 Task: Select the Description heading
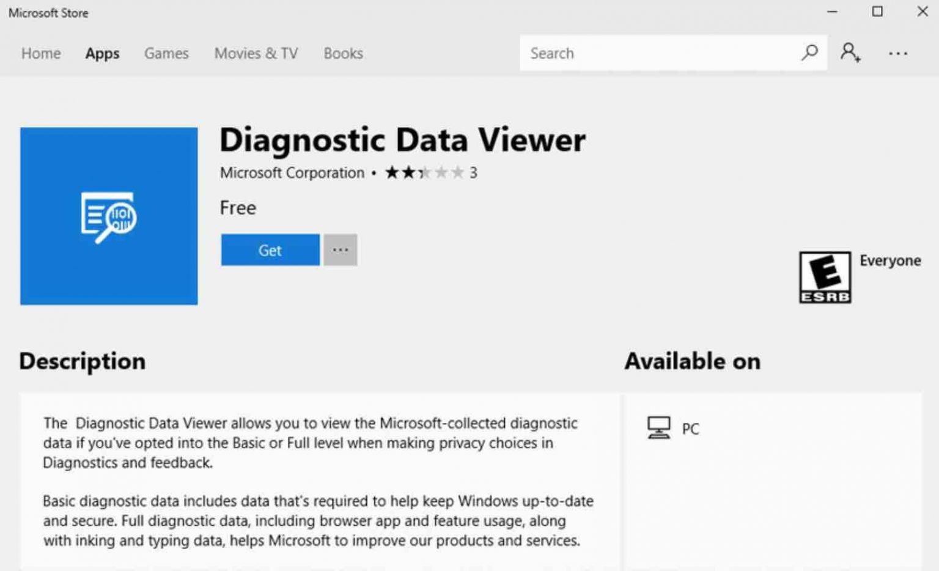click(x=82, y=361)
